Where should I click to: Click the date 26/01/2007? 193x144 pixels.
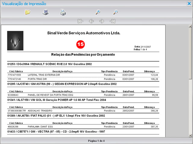pos(128,95)
